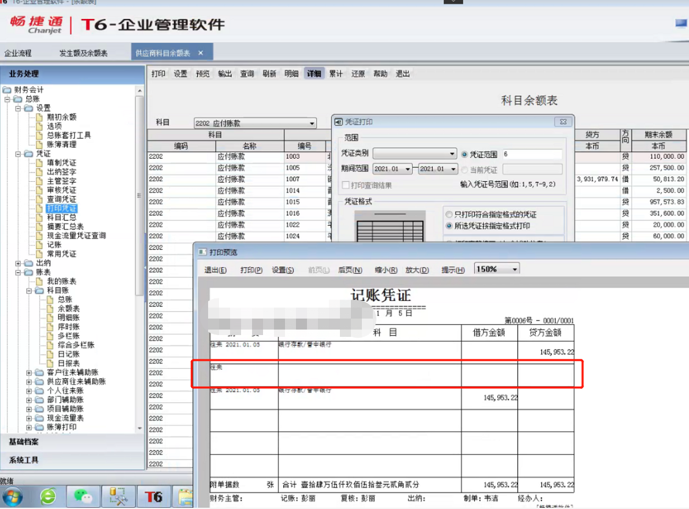Switch to 企业流程 tab
Viewport: 689px width, 509px height.
coord(18,53)
